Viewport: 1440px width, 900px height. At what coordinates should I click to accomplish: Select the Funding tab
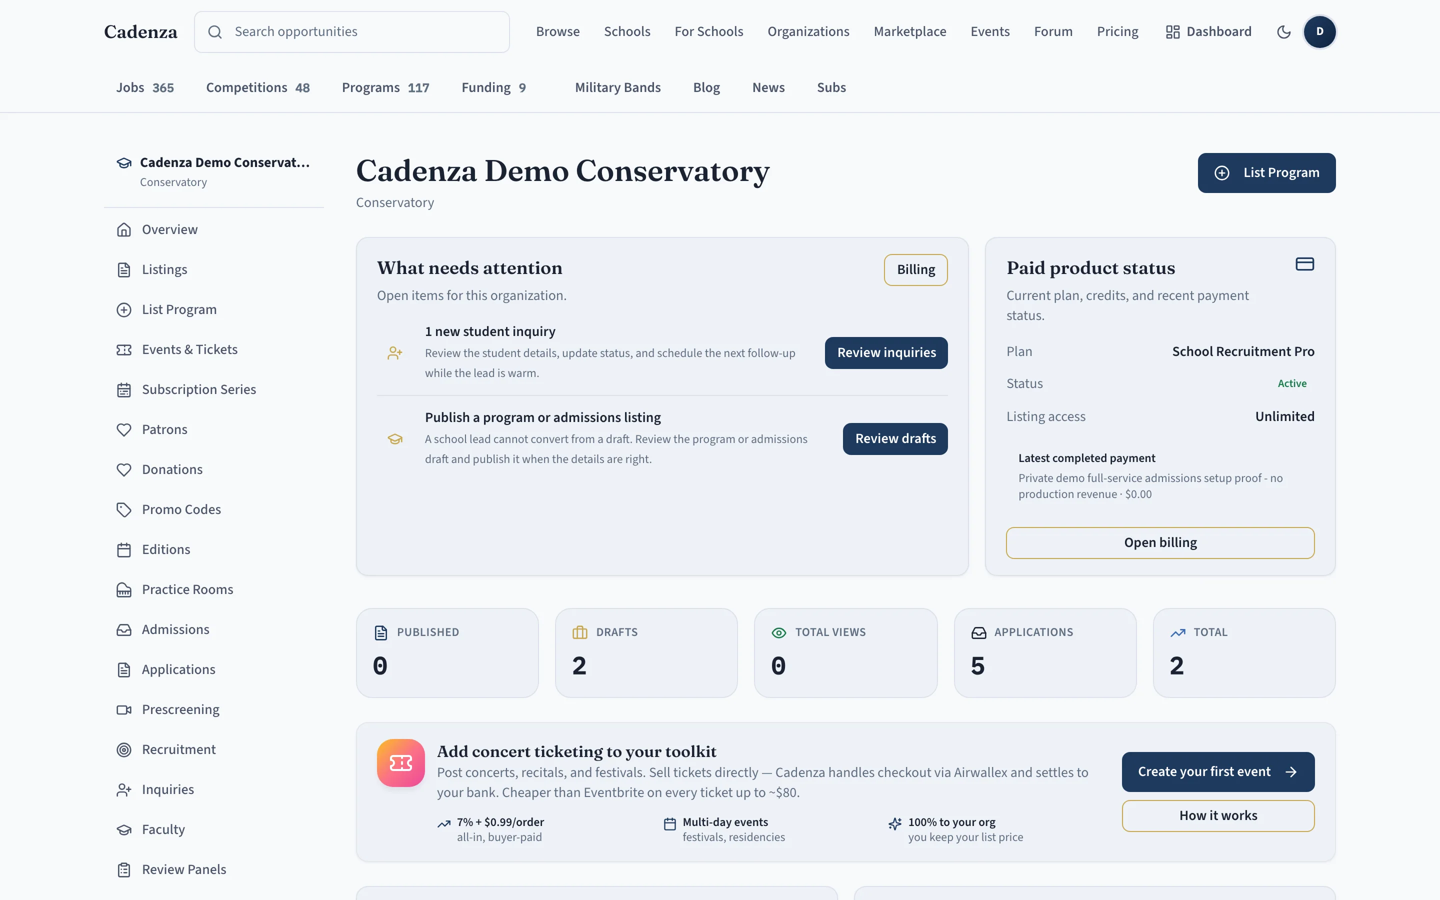pyautogui.click(x=493, y=87)
